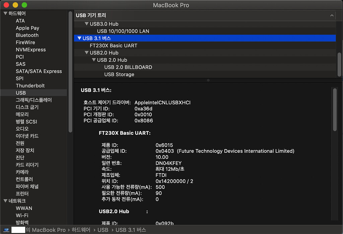Collapse the USB2.0 Hub node

pyautogui.click(x=87, y=52)
